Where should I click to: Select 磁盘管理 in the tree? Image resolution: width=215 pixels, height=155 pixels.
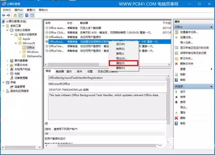(x=20, y=87)
